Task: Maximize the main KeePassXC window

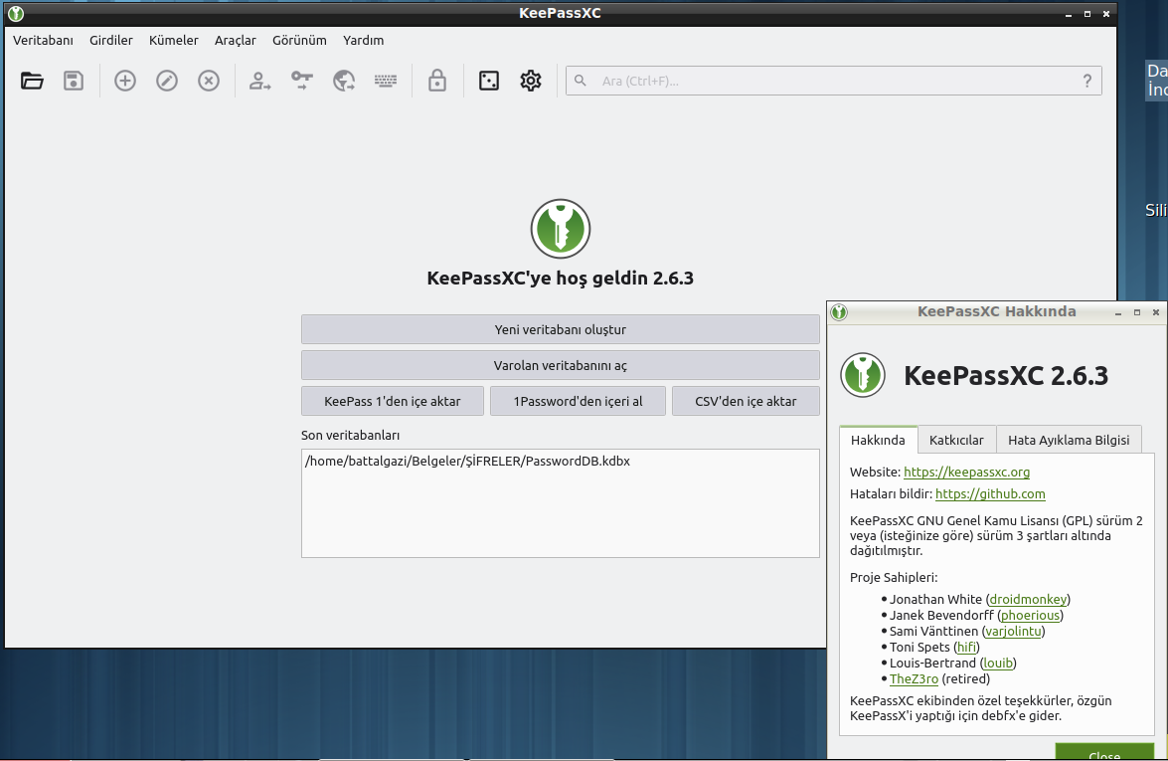Action: (1087, 13)
